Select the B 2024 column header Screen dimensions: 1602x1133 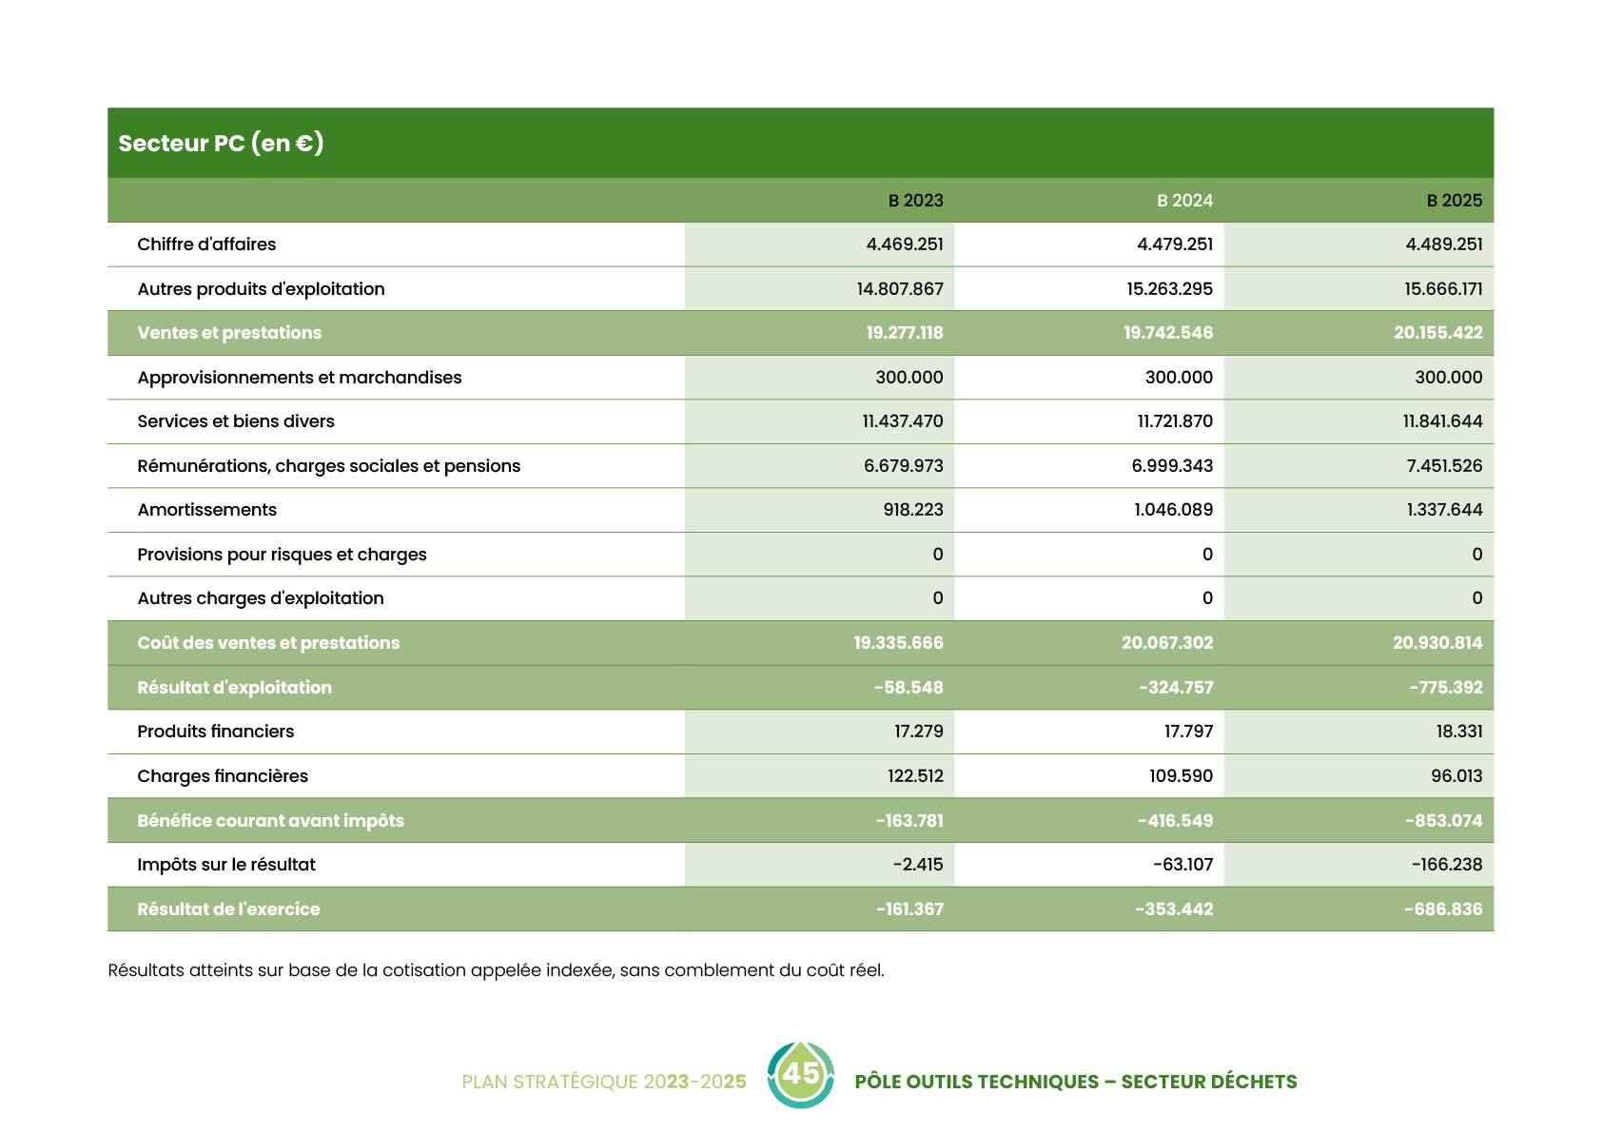[x=1184, y=201]
